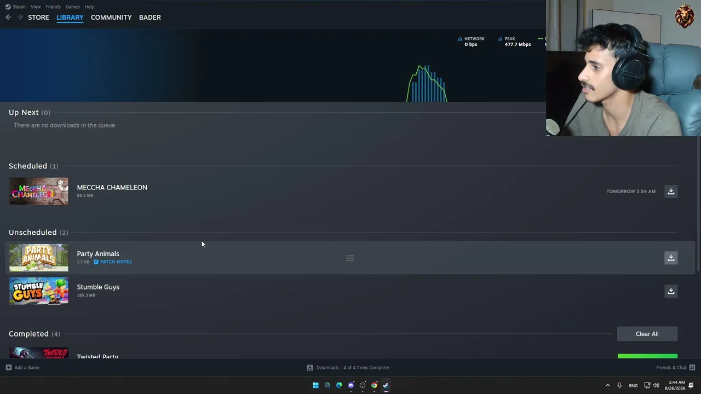Open the Downloads status at the bottom
This screenshot has height=394, width=701.
(348, 368)
